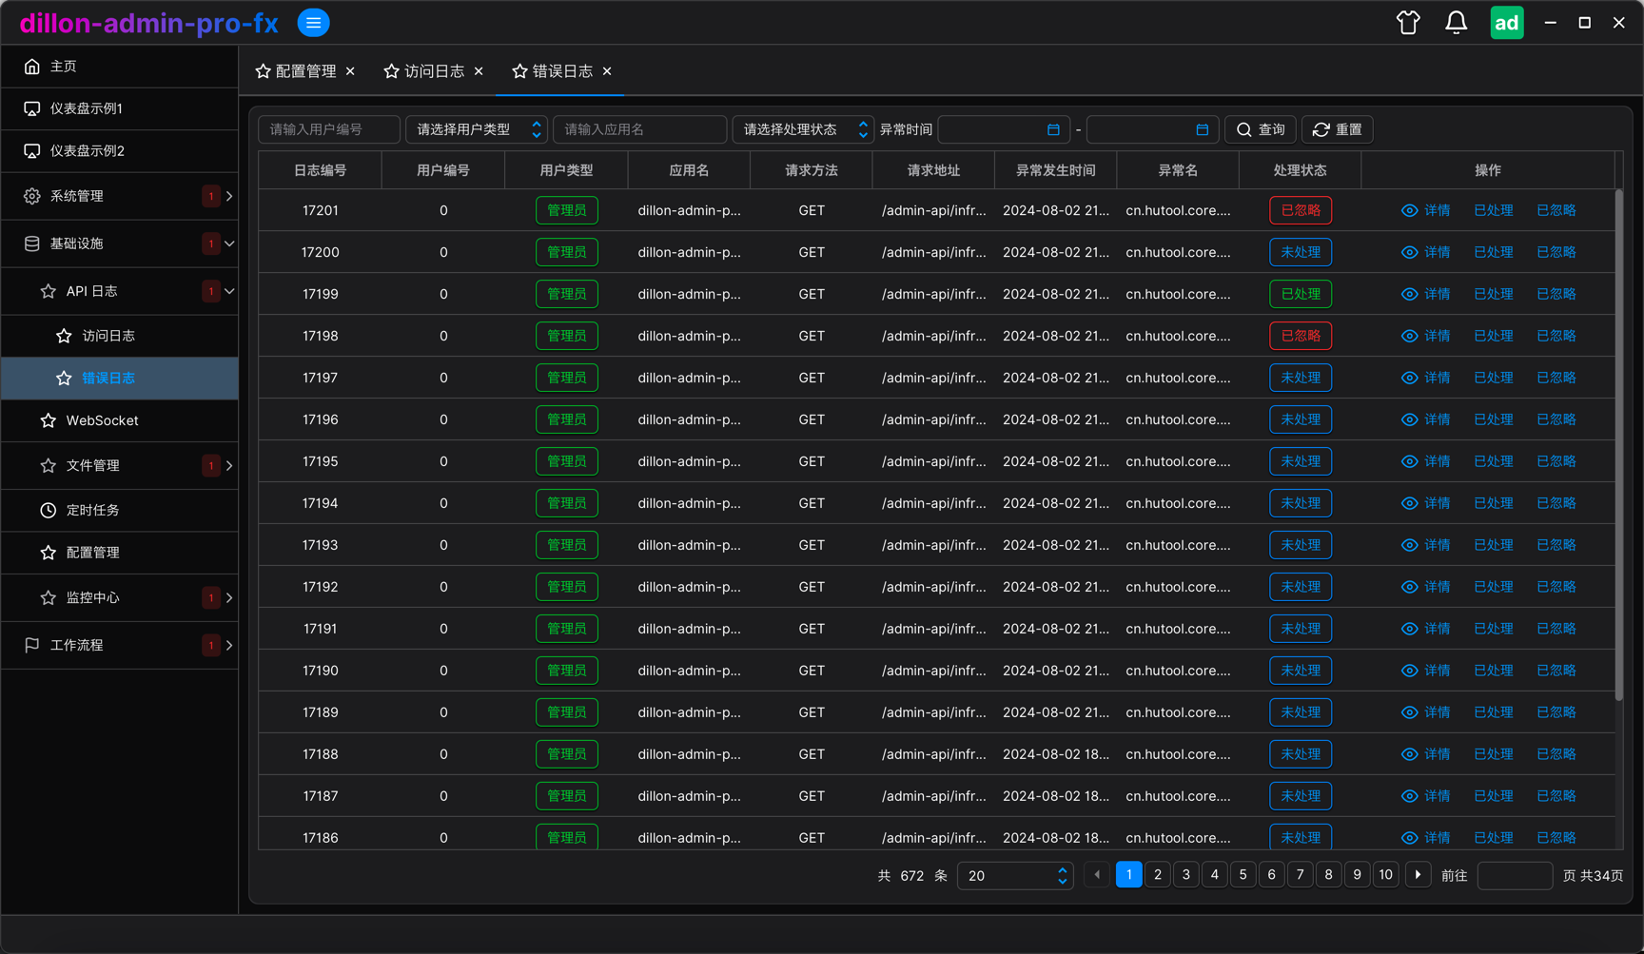
Task: View details eye icon for log 17201
Action: (x=1409, y=210)
